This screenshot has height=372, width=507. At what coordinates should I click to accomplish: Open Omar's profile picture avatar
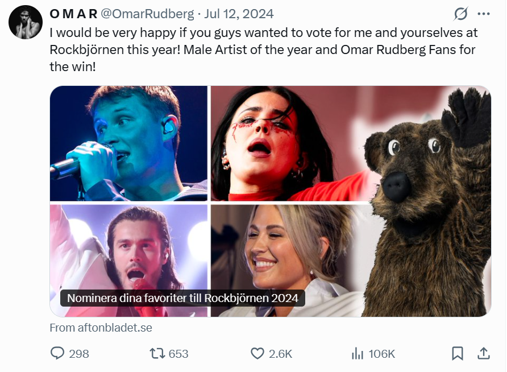pos(25,22)
